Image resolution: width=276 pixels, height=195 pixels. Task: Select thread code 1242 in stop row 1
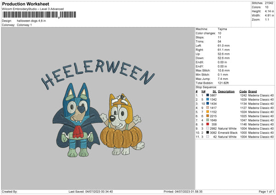(243, 95)
